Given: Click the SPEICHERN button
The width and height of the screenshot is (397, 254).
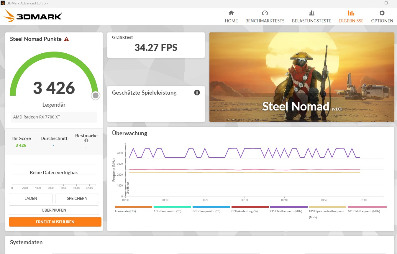Looking at the screenshot, I should coord(77,198).
